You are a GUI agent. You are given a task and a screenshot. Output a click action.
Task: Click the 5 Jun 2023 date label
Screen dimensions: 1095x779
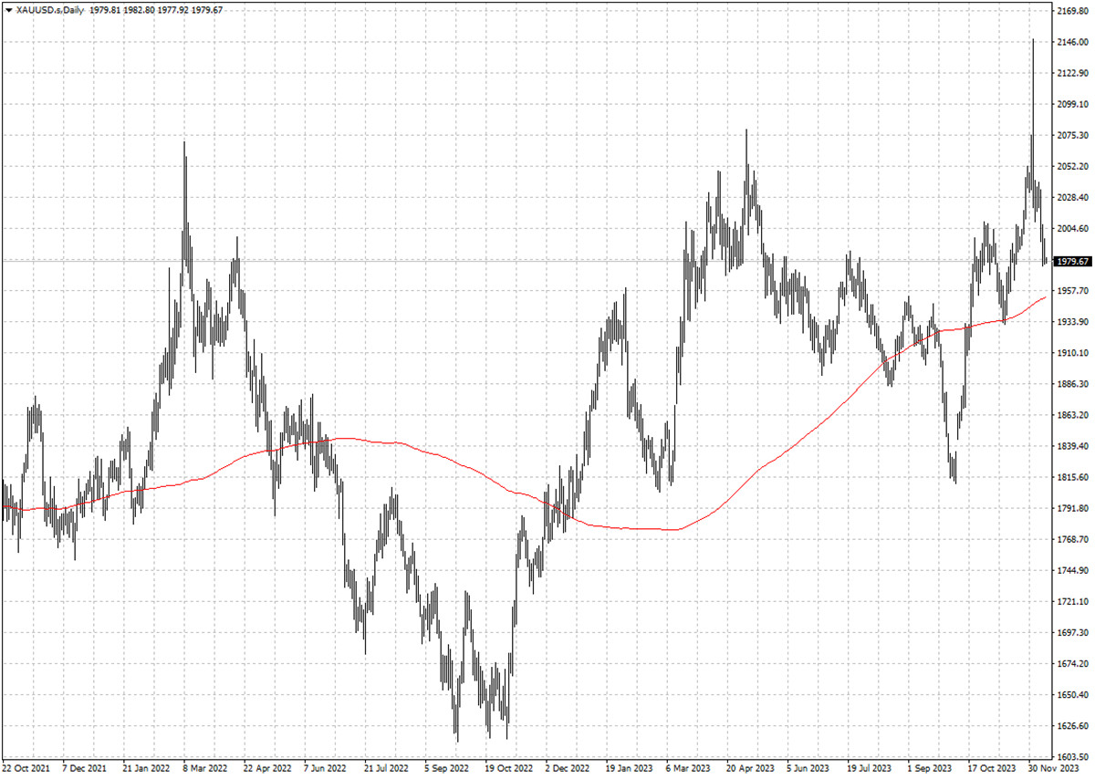[809, 769]
